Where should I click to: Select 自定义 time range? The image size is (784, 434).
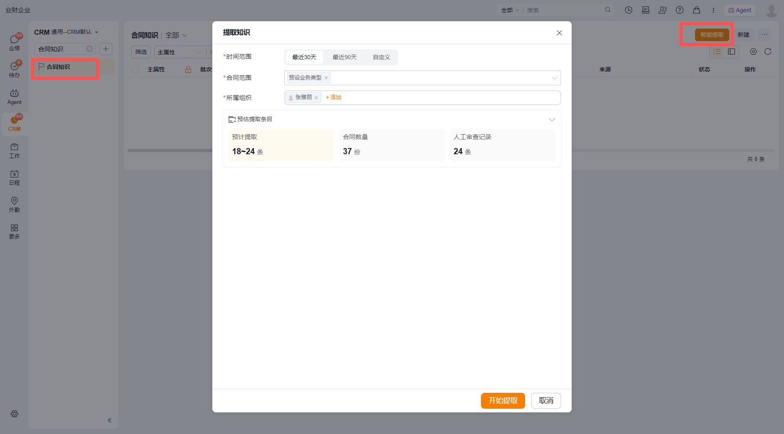[381, 57]
